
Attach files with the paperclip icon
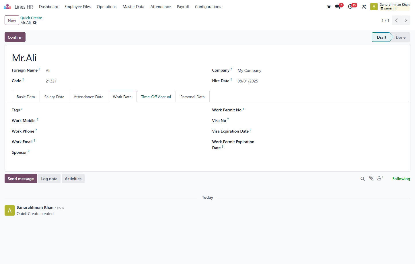pos(371,178)
